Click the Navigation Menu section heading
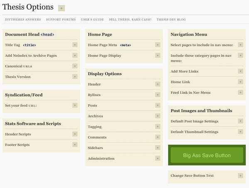 (x=189, y=34)
